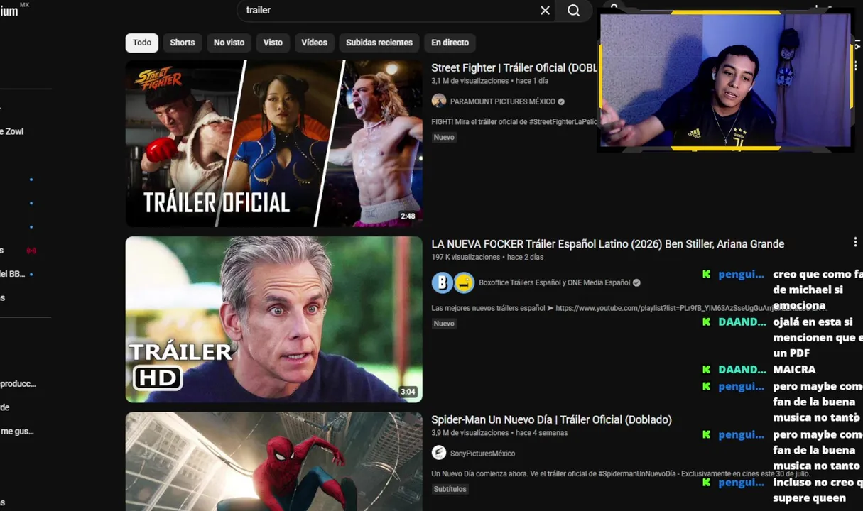
Task: Filter results by Visto
Action: (273, 43)
